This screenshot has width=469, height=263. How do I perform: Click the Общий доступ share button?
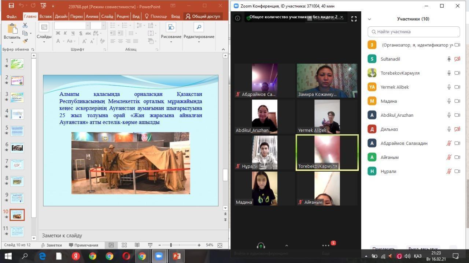click(x=203, y=16)
